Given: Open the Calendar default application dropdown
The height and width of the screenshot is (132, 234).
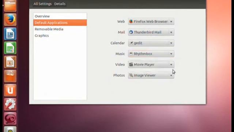Looking at the screenshot, I should [151, 43].
